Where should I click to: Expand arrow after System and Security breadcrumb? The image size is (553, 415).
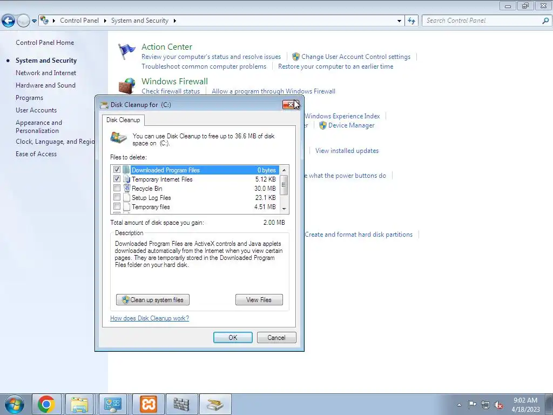click(x=174, y=21)
